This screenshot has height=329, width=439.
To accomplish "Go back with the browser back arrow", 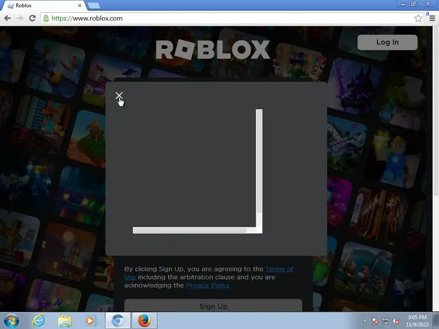I will pyautogui.click(x=7, y=18).
